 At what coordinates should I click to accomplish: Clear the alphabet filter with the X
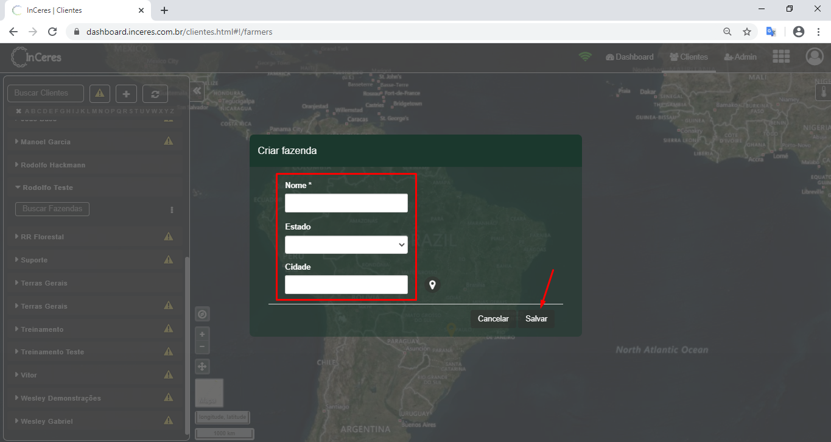[18, 111]
